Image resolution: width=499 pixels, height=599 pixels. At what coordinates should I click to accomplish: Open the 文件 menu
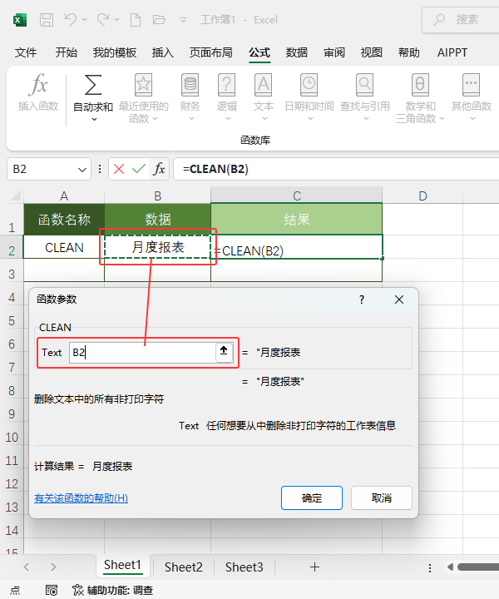pos(26,52)
